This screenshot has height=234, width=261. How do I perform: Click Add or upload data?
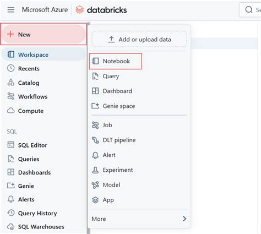tap(139, 39)
